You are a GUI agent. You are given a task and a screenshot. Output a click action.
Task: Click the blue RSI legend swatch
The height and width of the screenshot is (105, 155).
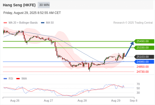(x=5, y=79)
